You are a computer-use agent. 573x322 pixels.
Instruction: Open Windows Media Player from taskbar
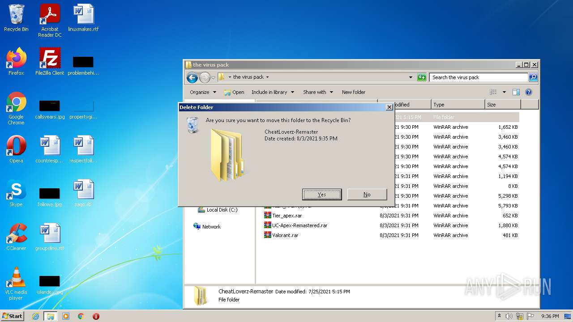[x=66, y=316]
